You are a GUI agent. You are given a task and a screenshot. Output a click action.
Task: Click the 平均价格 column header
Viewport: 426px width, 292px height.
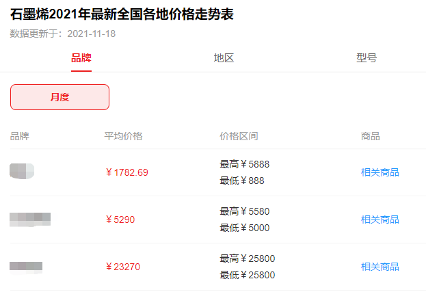click(123, 136)
